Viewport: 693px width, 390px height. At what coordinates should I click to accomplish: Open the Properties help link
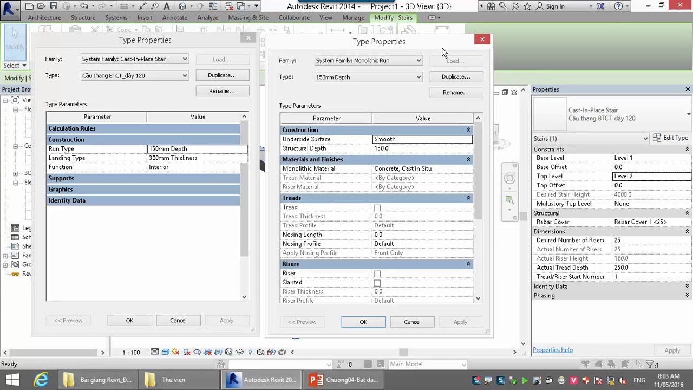pos(553,350)
